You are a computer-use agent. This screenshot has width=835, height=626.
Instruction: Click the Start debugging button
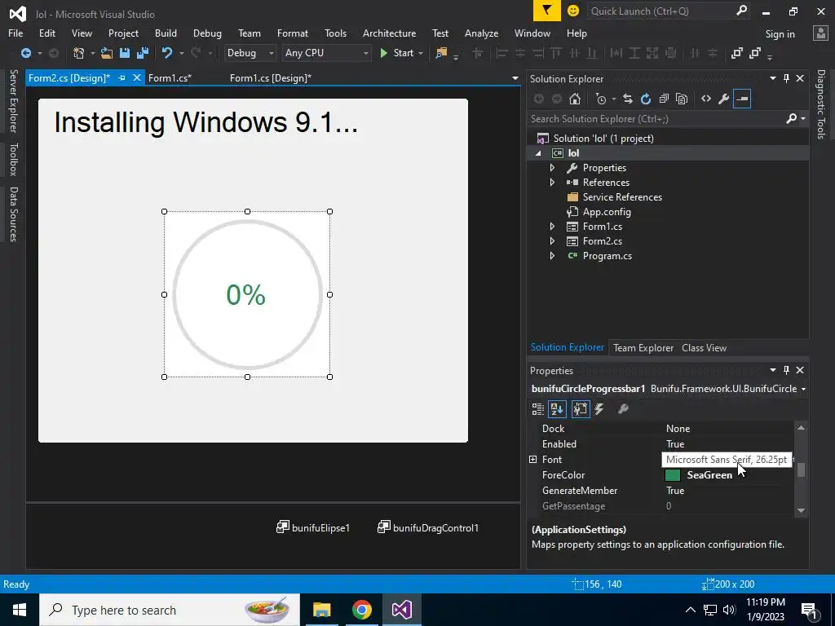pyautogui.click(x=397, y=53)
